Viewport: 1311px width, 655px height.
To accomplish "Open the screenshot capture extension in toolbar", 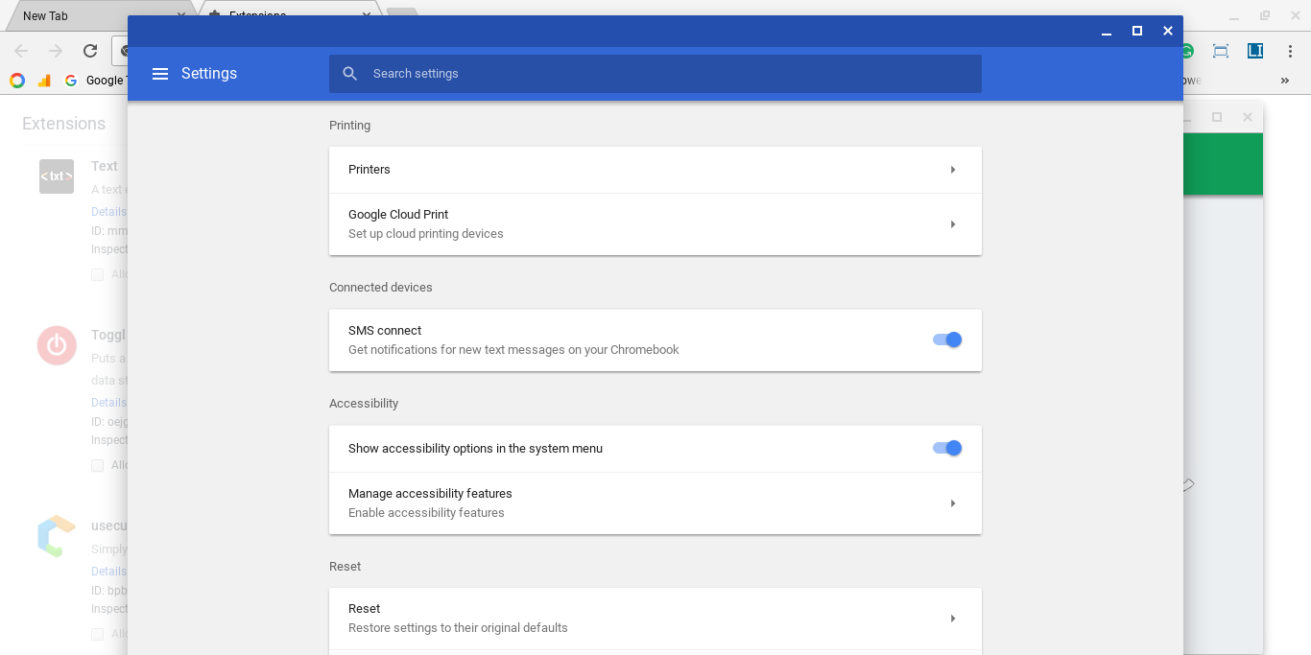I will [1220, 51].
